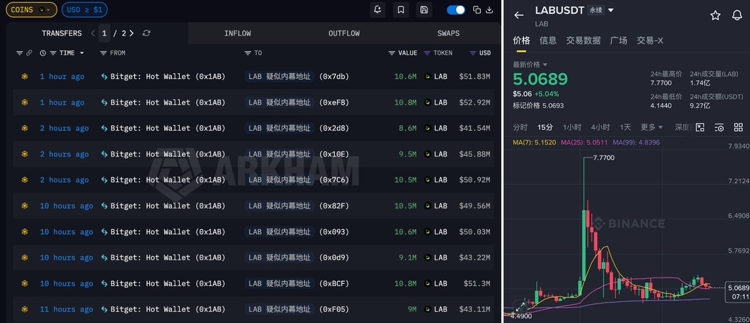Select the 1天 chart interval

[625, 127]
